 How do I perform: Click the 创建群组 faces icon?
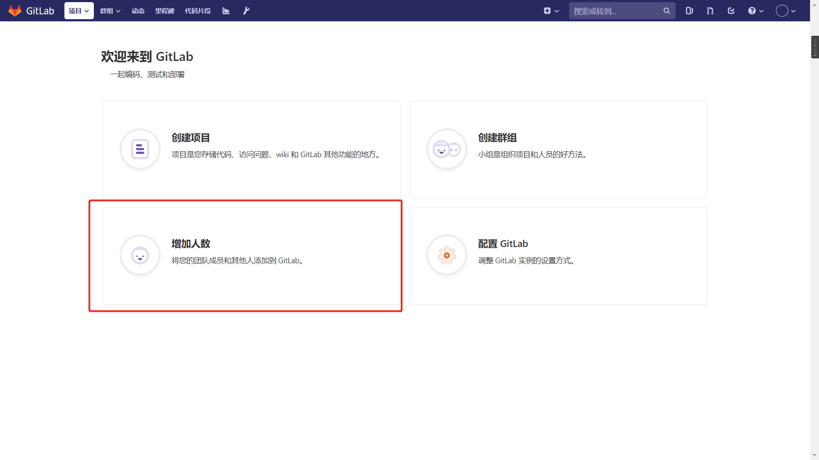tap(447, 149)
